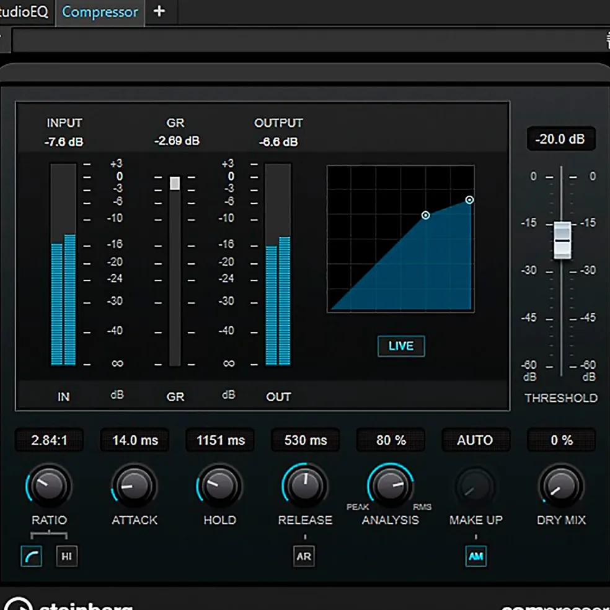Click the input level meter bars
The image size is (610, 610).
(63, 264)
